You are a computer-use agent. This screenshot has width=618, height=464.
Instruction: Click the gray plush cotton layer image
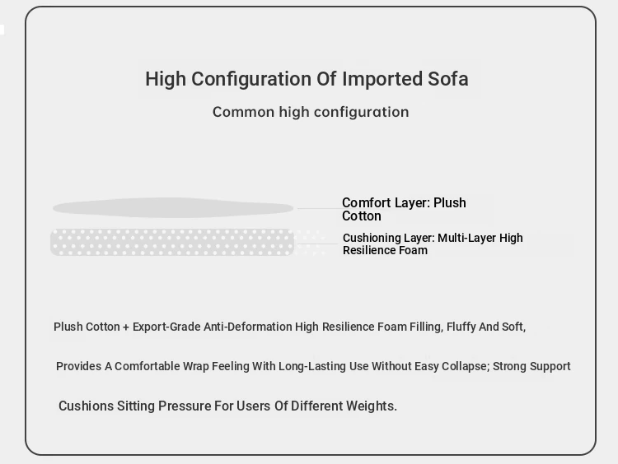172,208
